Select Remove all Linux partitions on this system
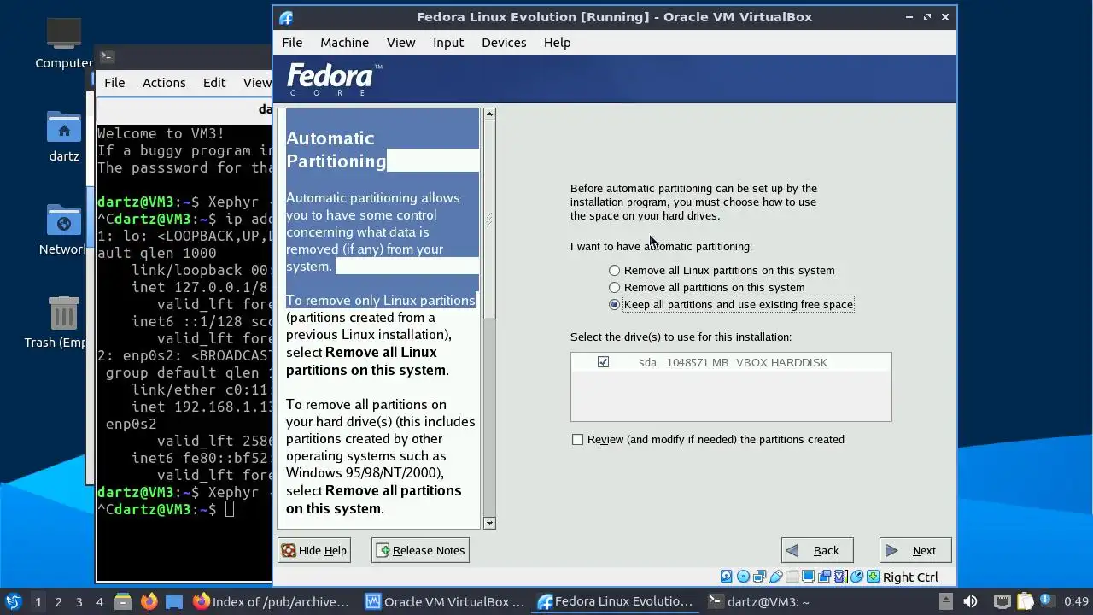Viewport: 1093px width, 615px height. coord(614,270)
